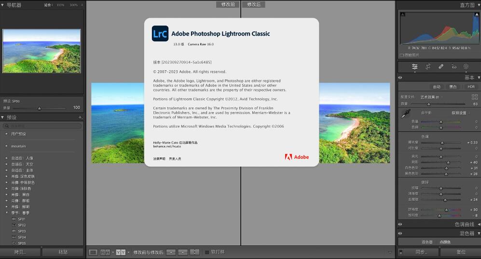Screen dimensions: 481x259
Task: Click the preset search field
Action: click(42, 126)
